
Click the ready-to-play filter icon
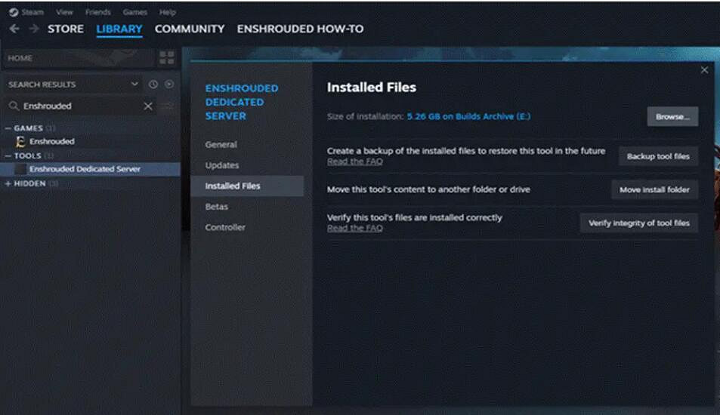point(168,85)
